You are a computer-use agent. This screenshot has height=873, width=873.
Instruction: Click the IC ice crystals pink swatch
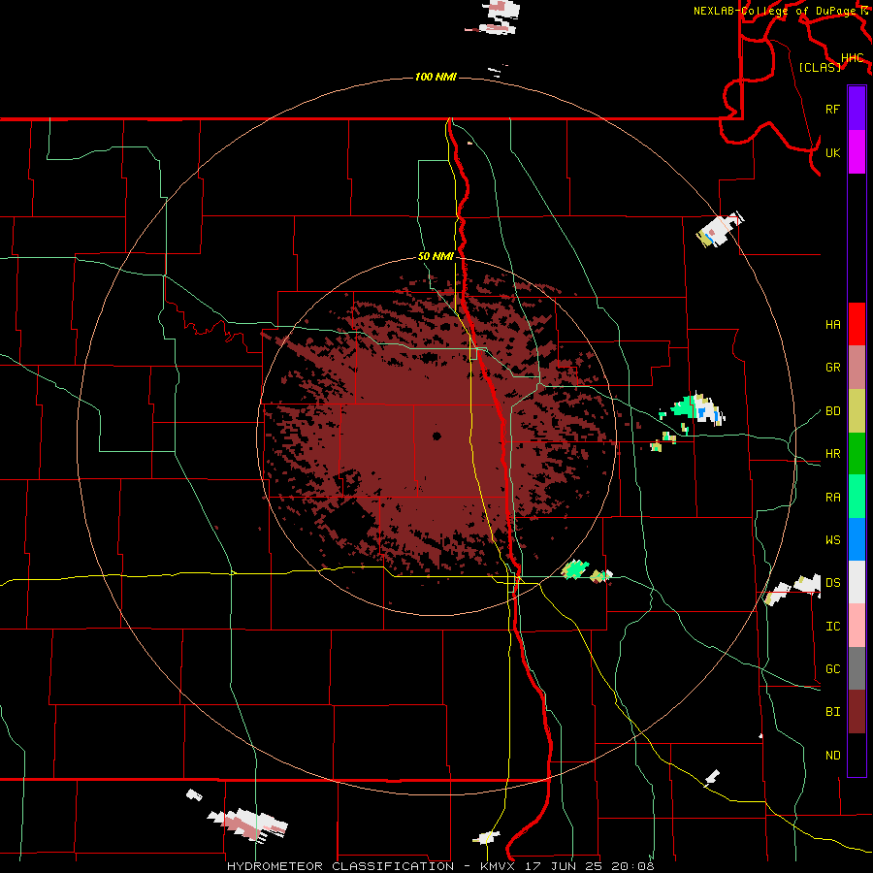[x=857, y=626]
